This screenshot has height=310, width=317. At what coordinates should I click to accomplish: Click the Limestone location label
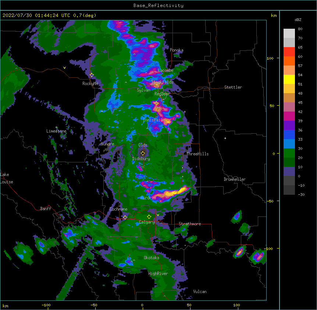pos(56,131)
